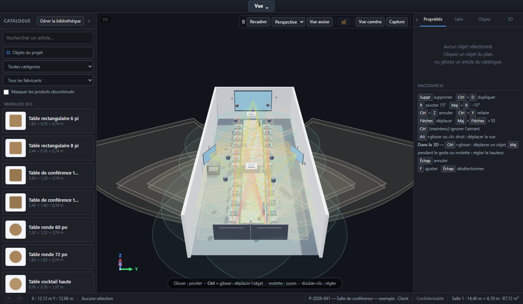Click the X Y coordinates readout in status bar

pos(52,299)
